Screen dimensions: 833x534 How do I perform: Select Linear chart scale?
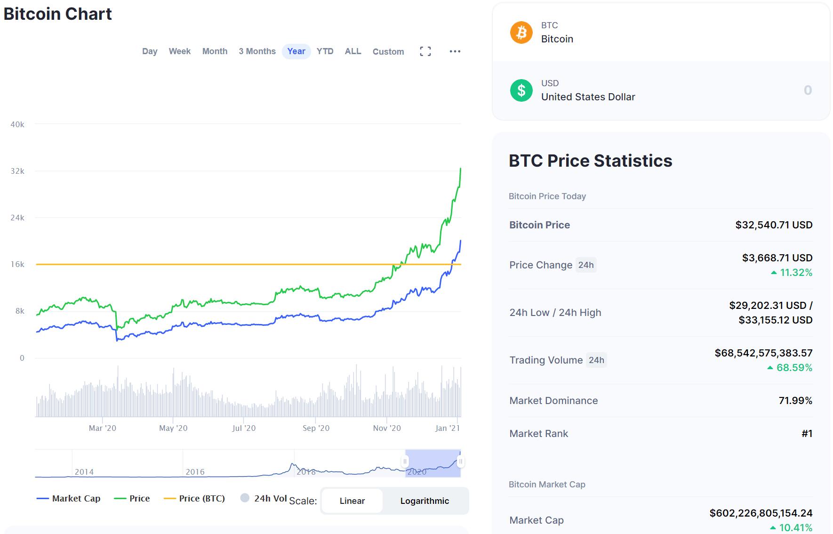tap(352, 501)
